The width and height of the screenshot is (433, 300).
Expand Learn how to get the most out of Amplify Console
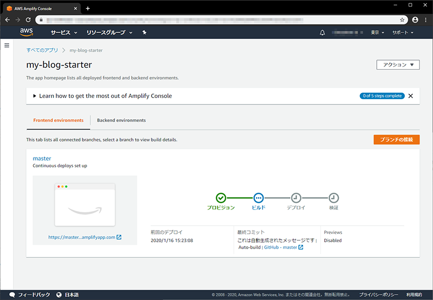pyautogui.click(x=102, y=96)
